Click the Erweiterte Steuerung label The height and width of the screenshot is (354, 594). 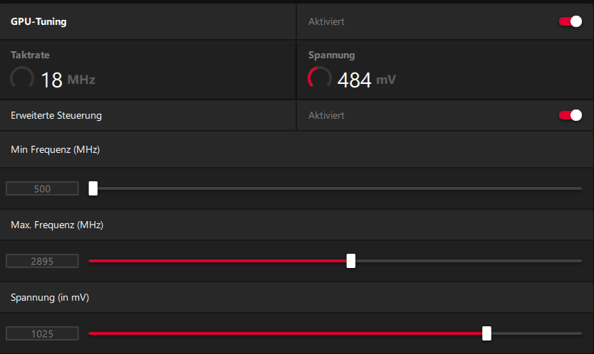click(x=56, y=115)
